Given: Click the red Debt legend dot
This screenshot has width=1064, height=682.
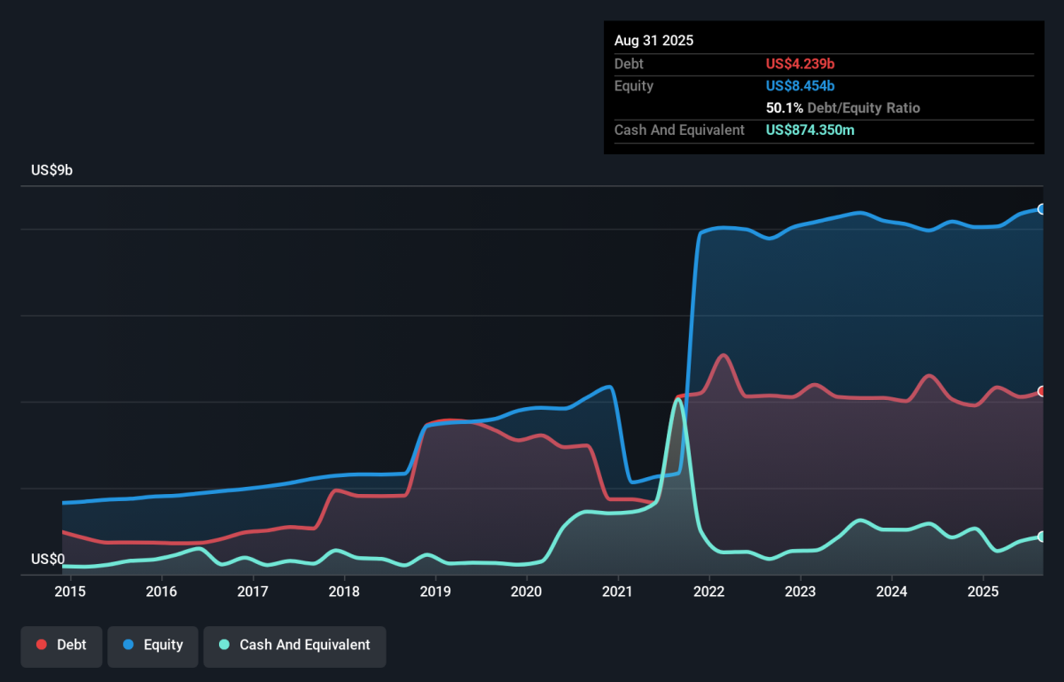Looking at the screenshot, I should pyautogui.click(x=42, y=645).
